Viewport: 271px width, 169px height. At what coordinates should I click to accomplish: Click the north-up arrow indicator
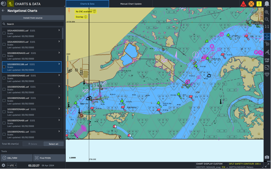69,10
